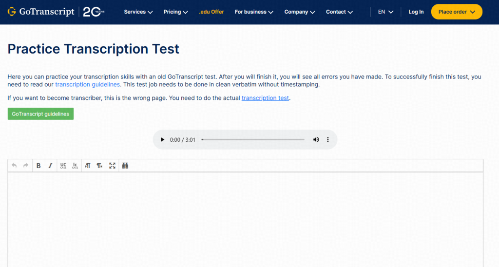Open find and replace binoculars
This screenshot has width=499, height=267.
(x=125, y=166)
